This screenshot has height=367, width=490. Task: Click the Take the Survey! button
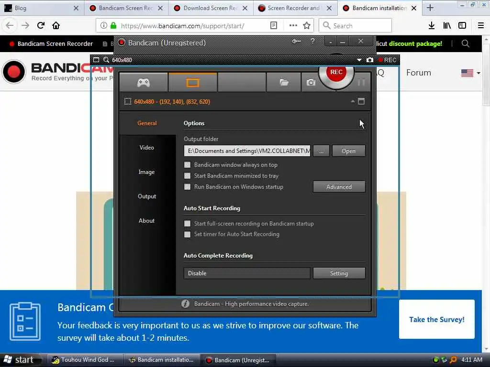click(436, 319)
